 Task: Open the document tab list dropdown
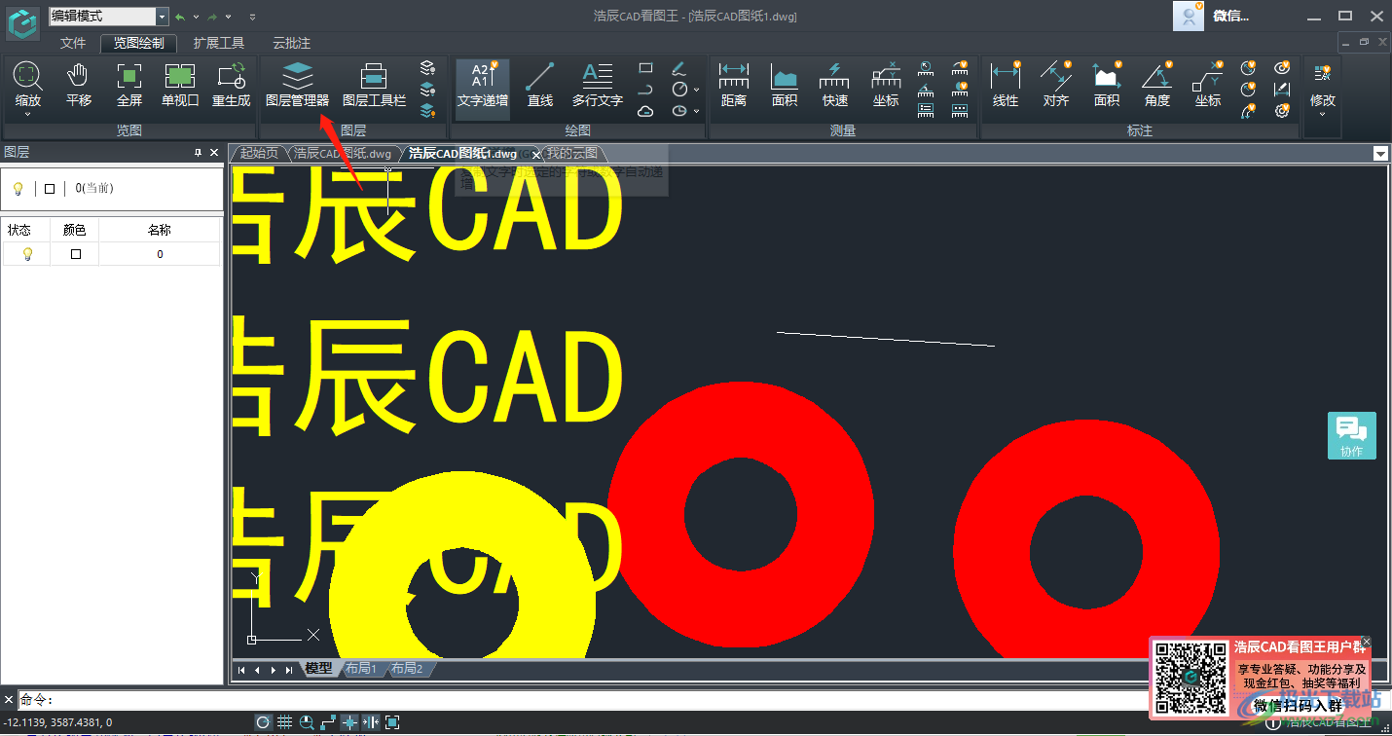tap(1380, 154)
